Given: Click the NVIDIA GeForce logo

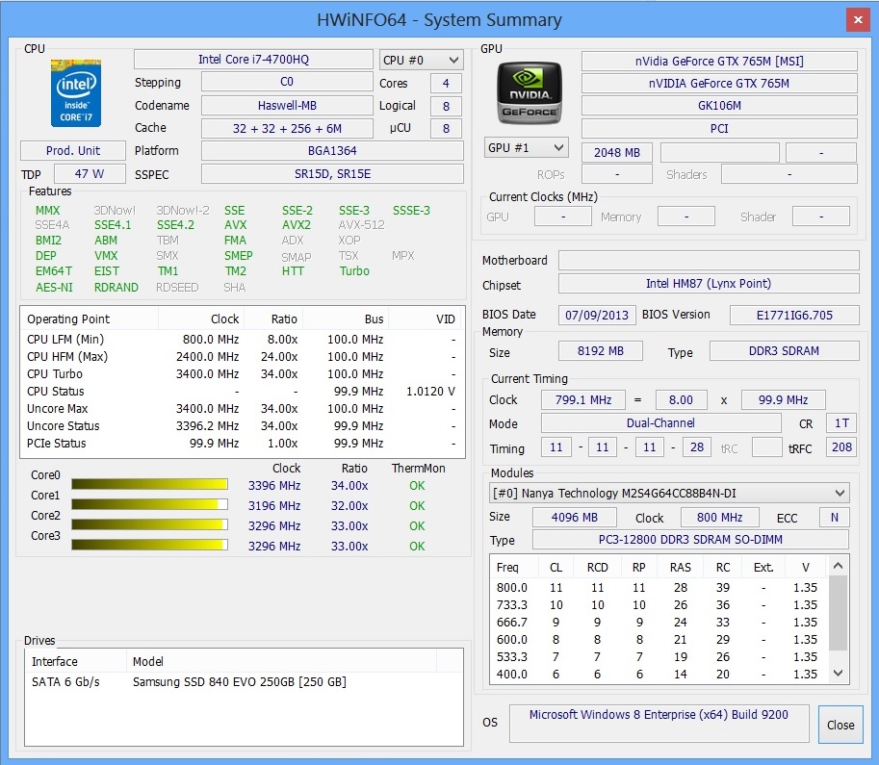Looking at the screenshot, I should tap(530, 93).
